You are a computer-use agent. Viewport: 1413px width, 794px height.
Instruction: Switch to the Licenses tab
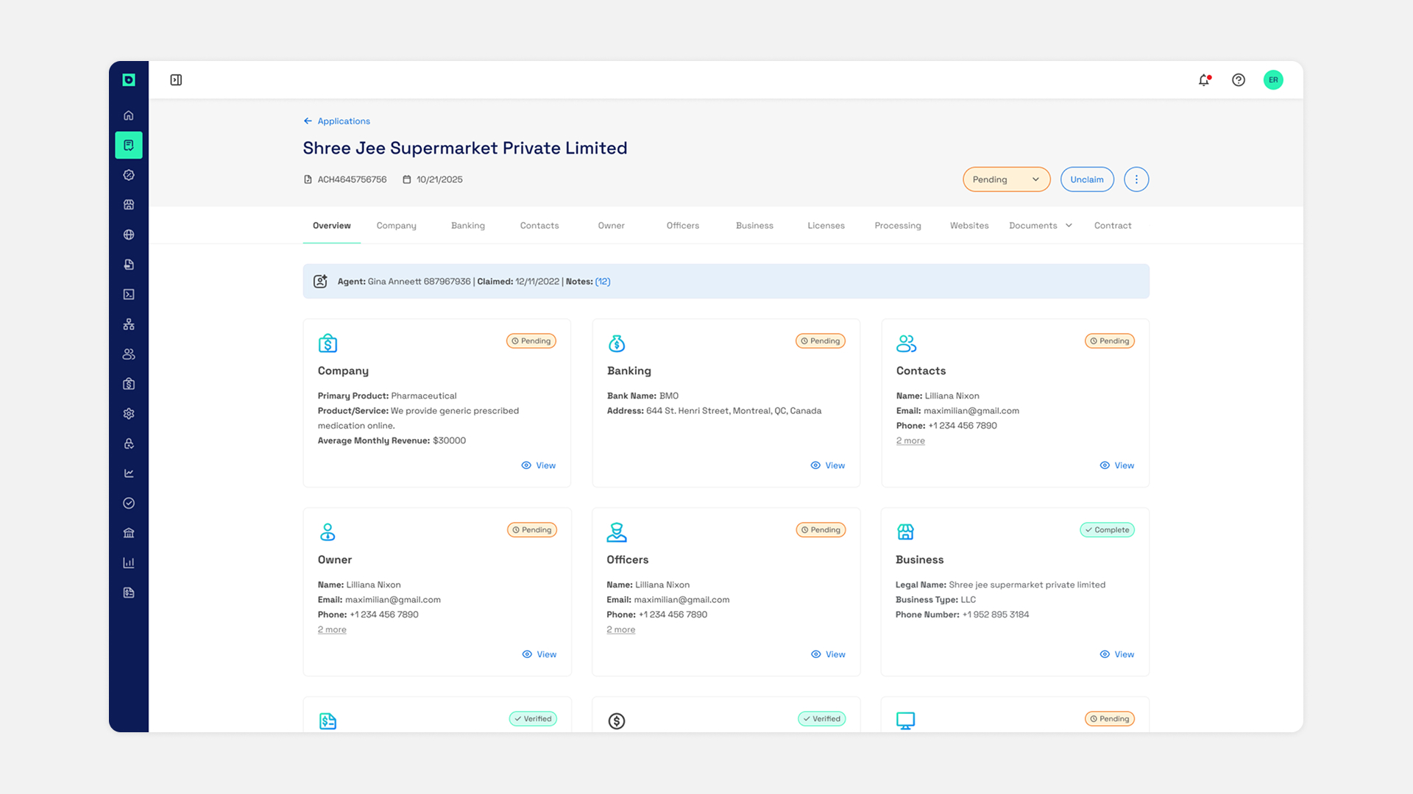coord(826,226)
